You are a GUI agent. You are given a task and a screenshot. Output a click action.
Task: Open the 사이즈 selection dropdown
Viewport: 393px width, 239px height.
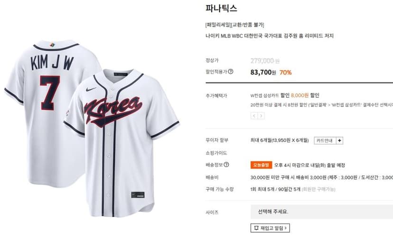(x=322, y=212)
